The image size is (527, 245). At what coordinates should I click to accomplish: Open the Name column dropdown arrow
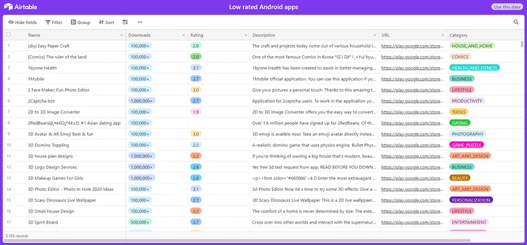pyautogui.click(x=121, y=35)
